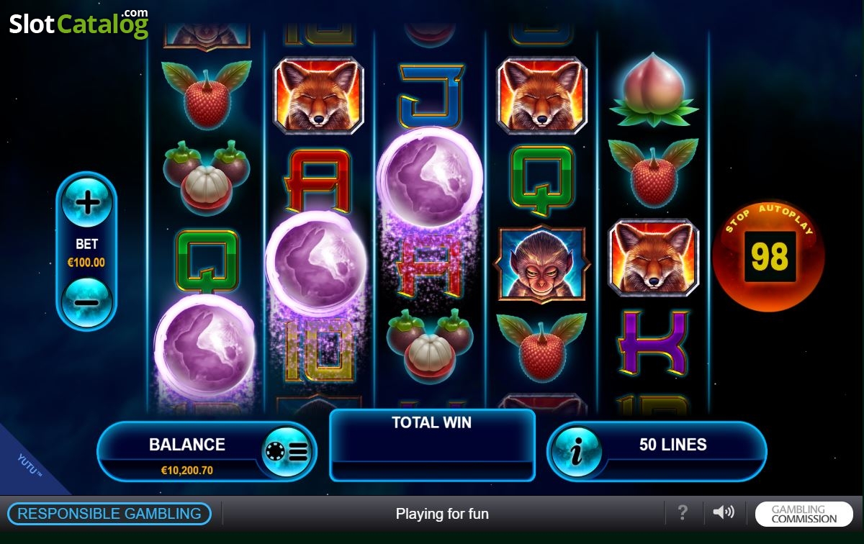Image resolution: width=864 pixels, height=544 pixels.
Task: Select the fox symbol in the rightmost reel
Action: 654,258
